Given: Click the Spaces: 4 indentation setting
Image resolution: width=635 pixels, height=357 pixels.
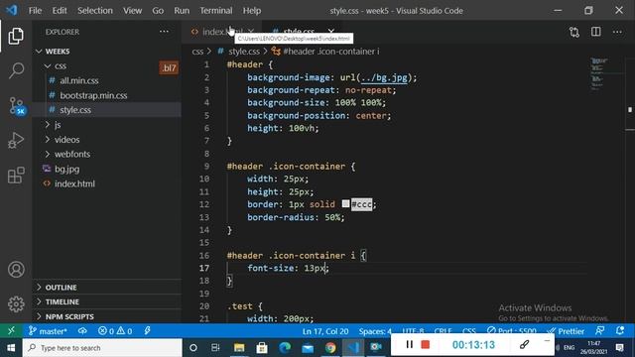Looking at the screenshot, I should click(375, 331).
